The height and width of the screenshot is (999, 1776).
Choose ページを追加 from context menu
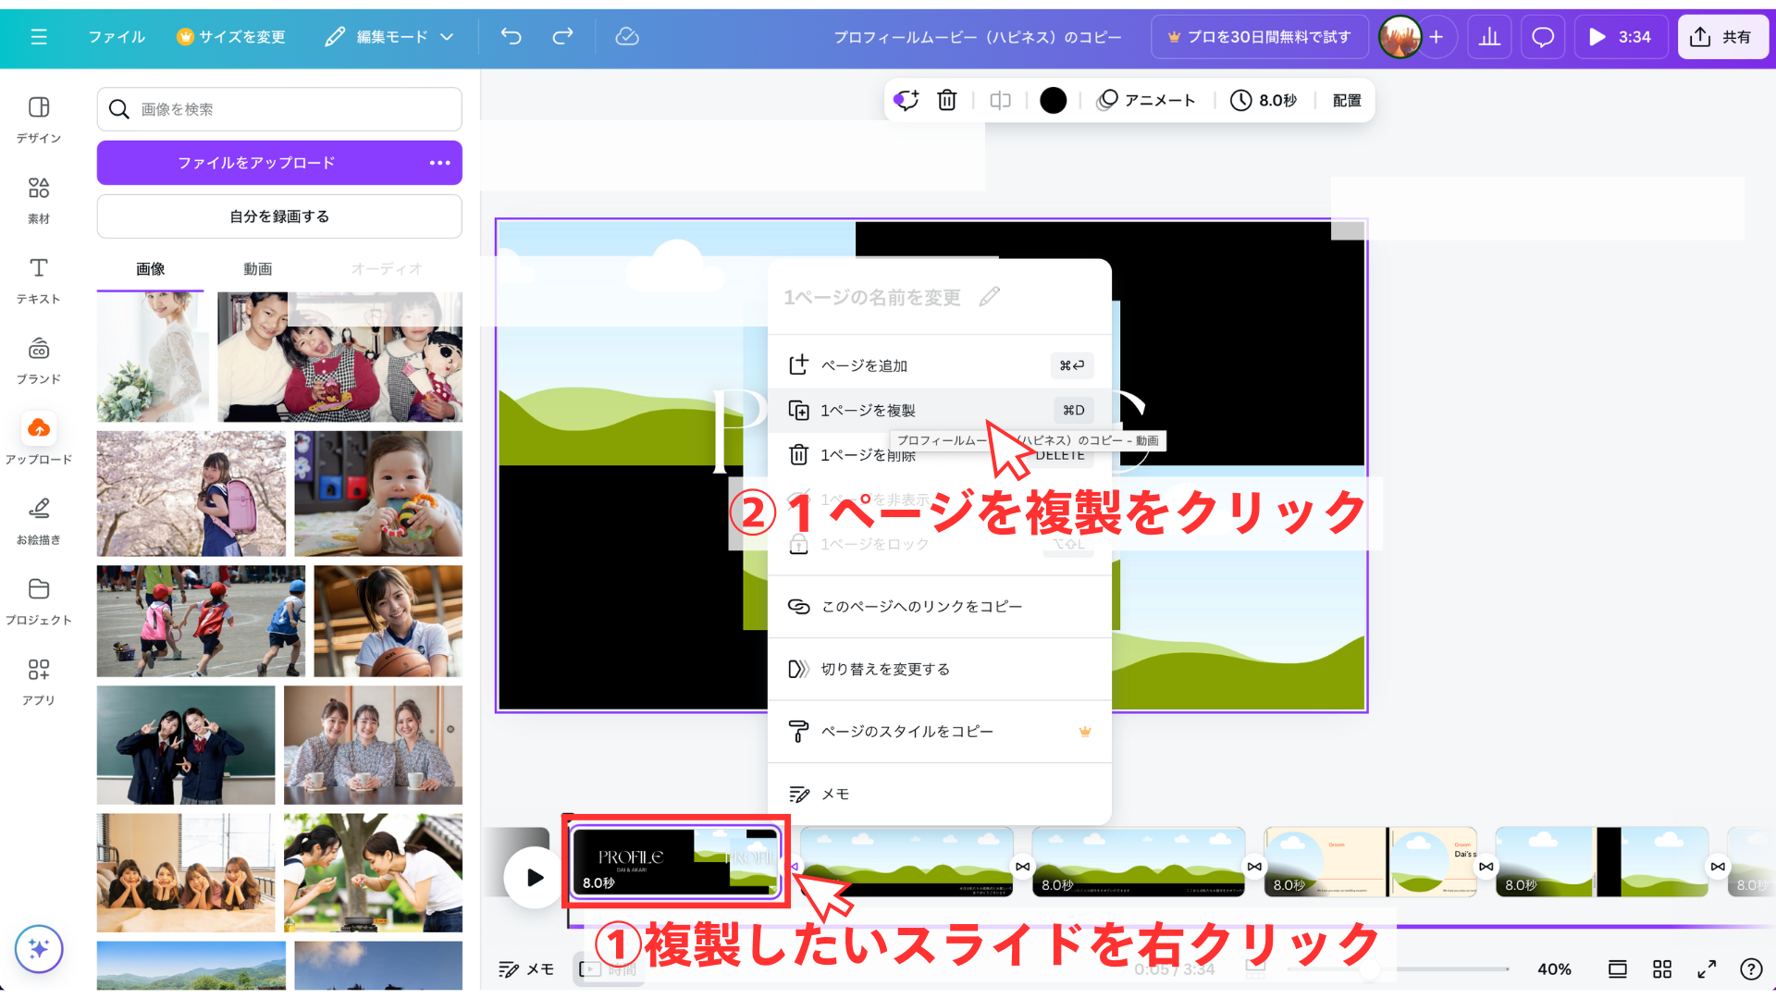940,365
